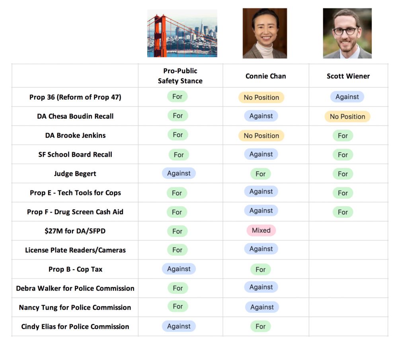
Task: Click the License Plate Readers/Cameras label
Action: coord(75,250)
